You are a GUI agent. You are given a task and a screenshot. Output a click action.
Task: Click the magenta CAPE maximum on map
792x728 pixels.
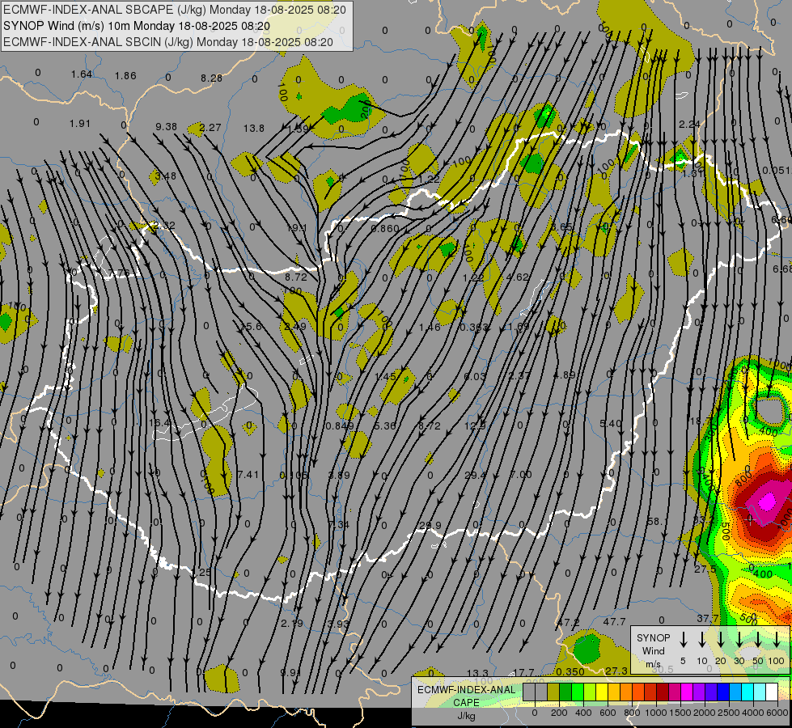point(768,502)
